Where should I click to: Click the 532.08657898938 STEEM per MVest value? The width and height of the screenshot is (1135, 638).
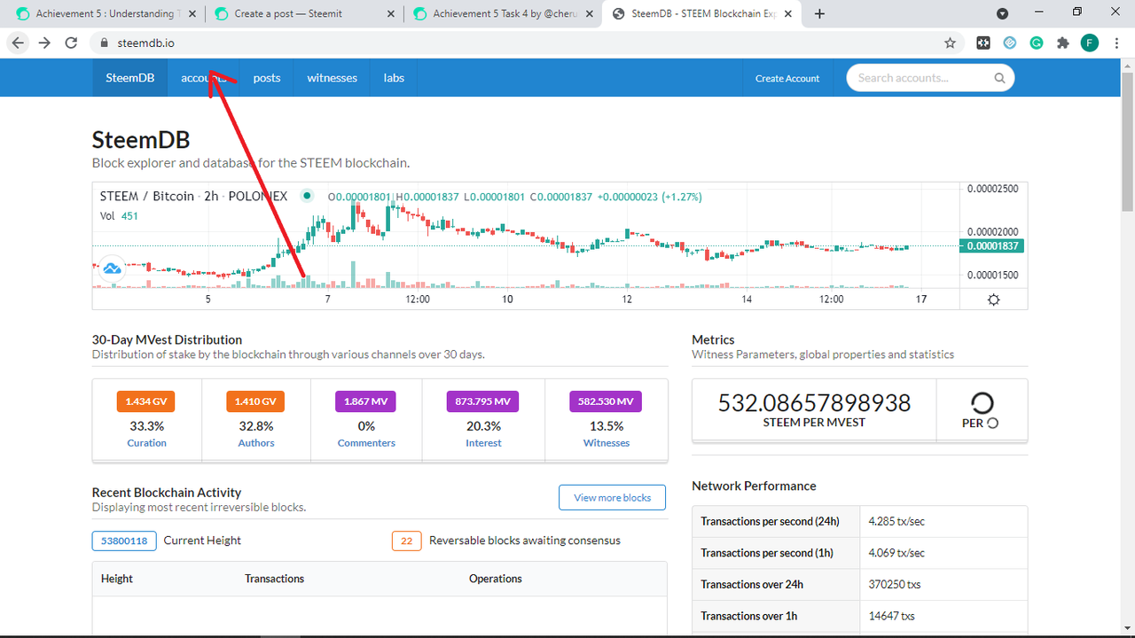click(814, 403)
